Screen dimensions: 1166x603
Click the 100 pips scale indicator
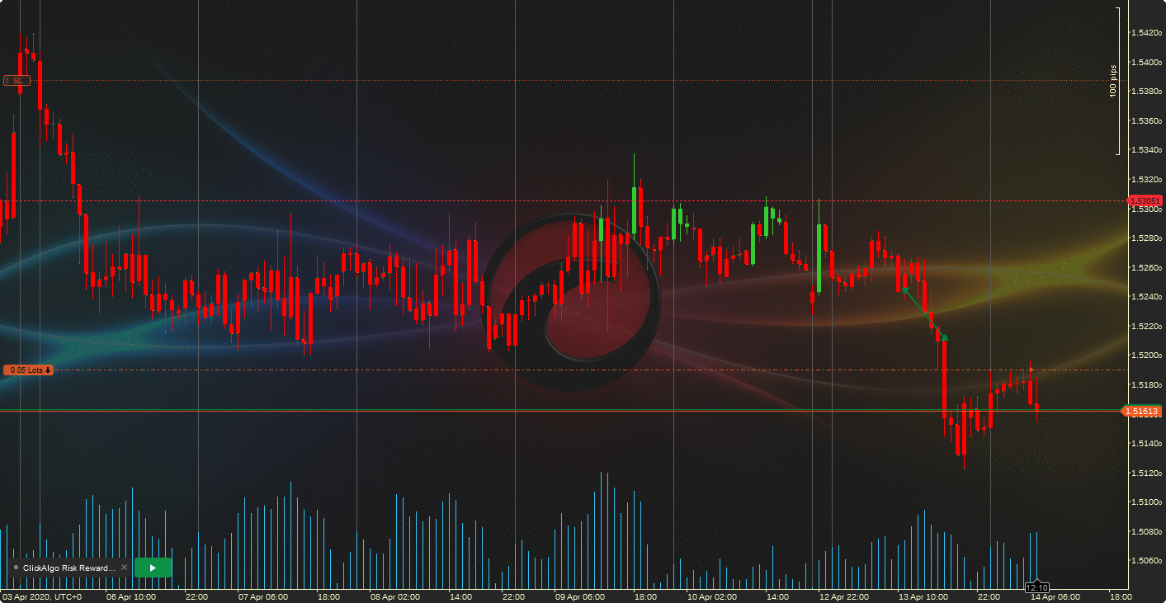click(1113, 81)
